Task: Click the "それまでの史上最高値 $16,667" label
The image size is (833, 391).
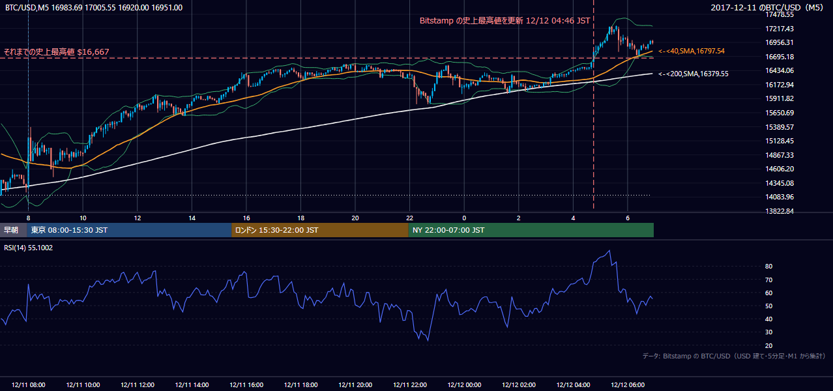Action: pos(56,51)
